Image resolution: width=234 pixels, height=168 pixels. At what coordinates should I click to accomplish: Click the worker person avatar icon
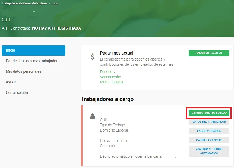tap(93, 116)
